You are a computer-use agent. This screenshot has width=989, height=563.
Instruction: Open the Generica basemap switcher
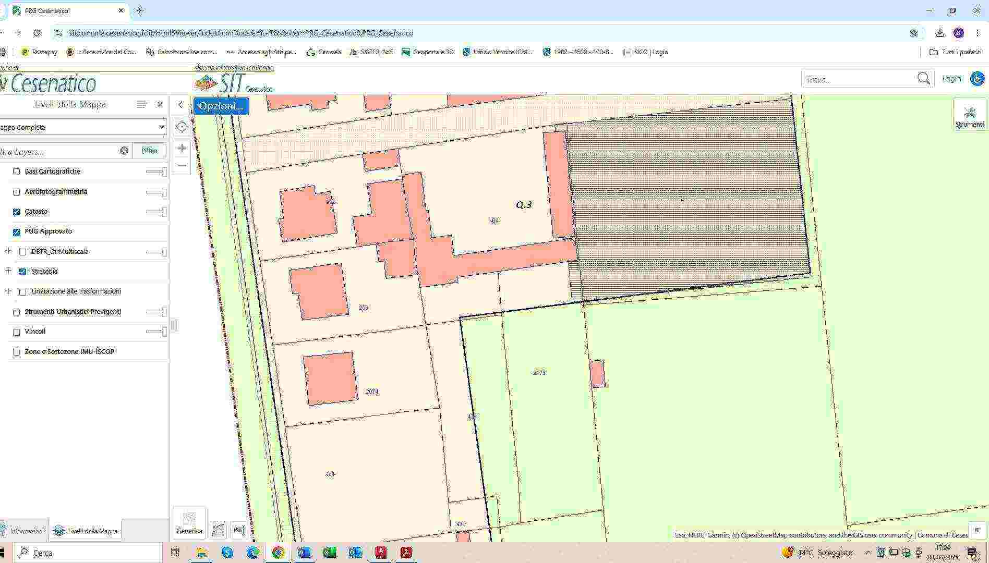pyautogui.click(x=189, y=522)
